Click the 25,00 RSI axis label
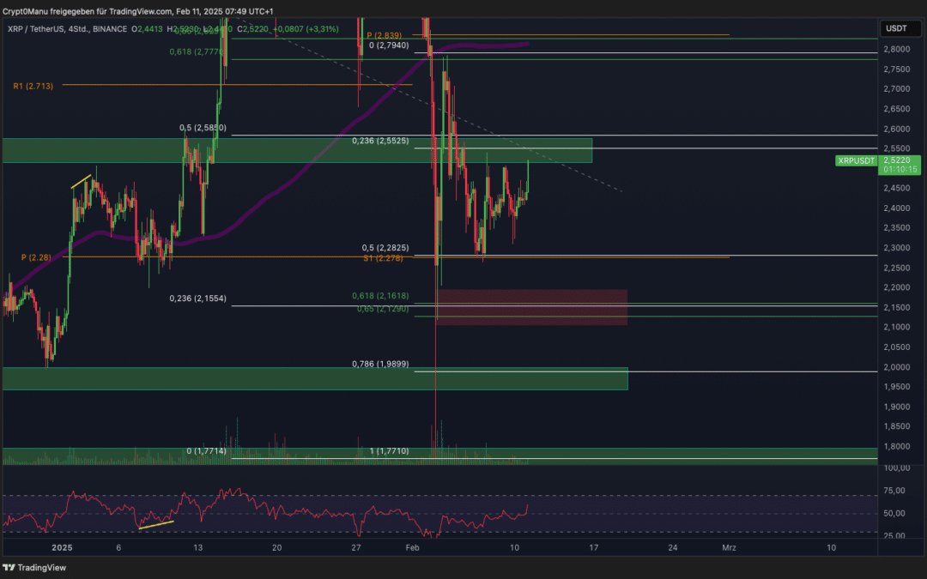Screen dimensions: 927x579 895,536
